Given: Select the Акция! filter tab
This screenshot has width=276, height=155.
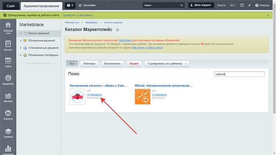Looking at the screenshot, I should pyautogui.click(x=134, y=64).
